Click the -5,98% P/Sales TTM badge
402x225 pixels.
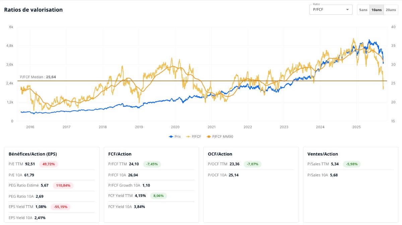coord(352,164)
